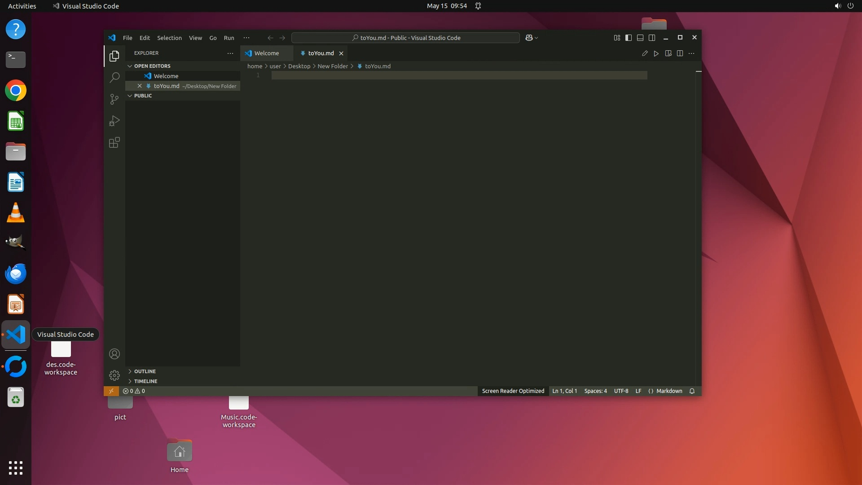This screenshot has width=862, height=485.
Task: Open the Accounts menu icon
Action: [114, 354]
